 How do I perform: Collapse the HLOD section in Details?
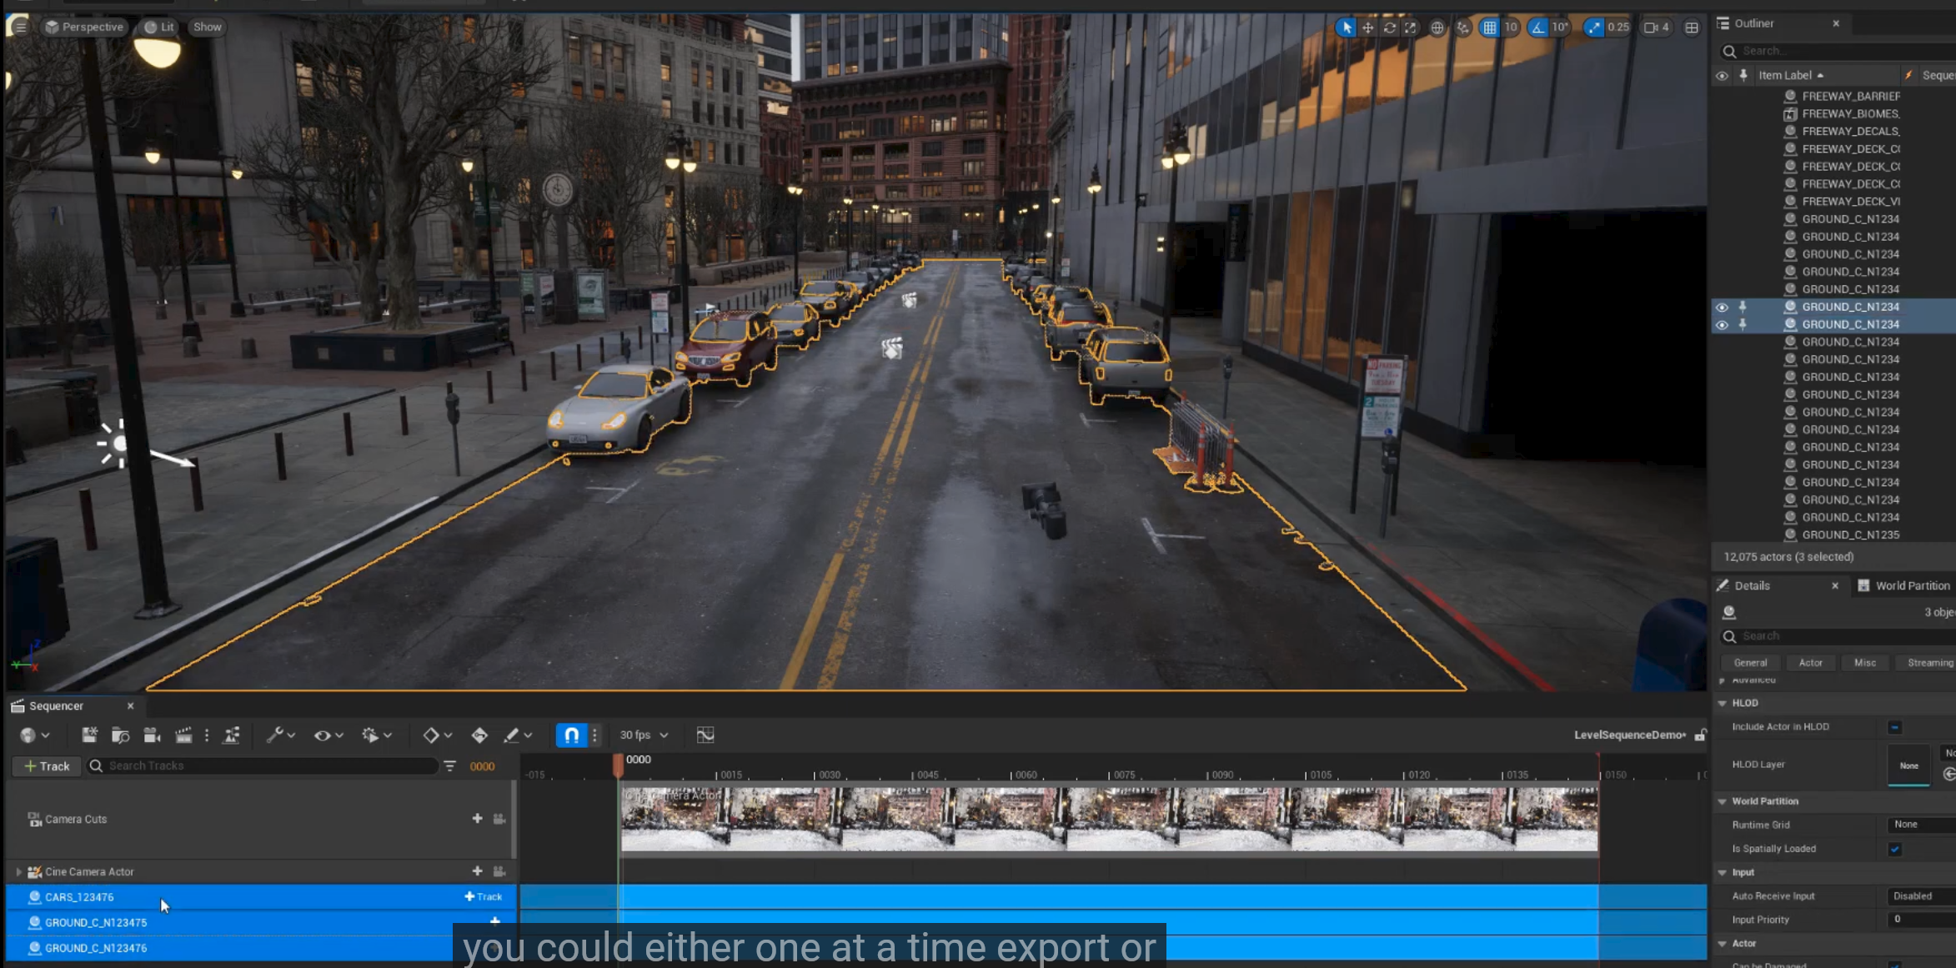(x=1723, y=703)
